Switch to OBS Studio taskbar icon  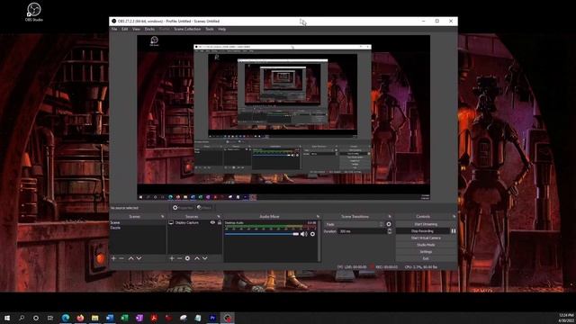point(228,318)
